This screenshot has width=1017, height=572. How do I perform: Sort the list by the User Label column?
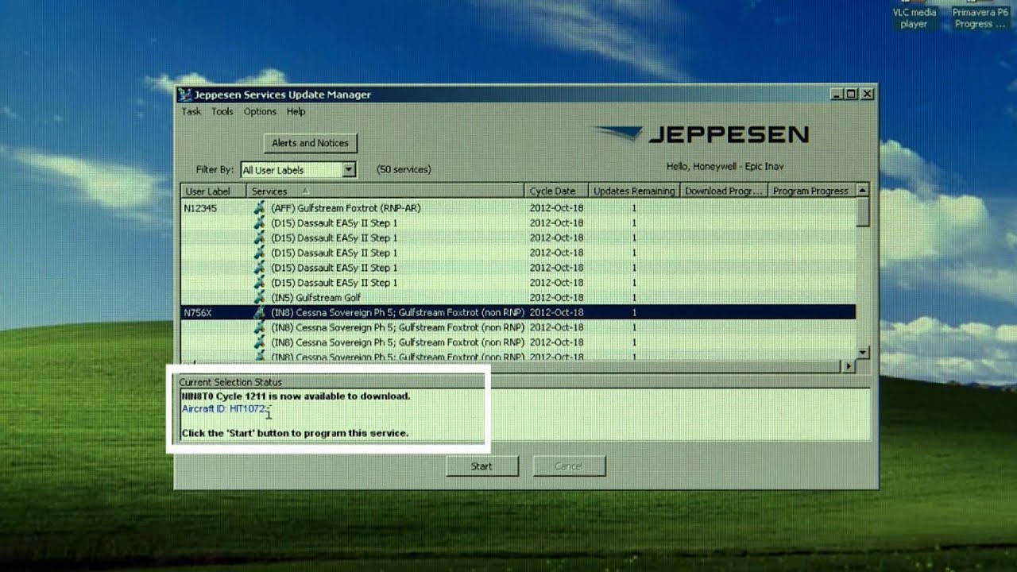coord(214,191)
